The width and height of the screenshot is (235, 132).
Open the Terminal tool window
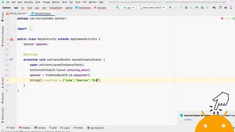pos(40,128)
